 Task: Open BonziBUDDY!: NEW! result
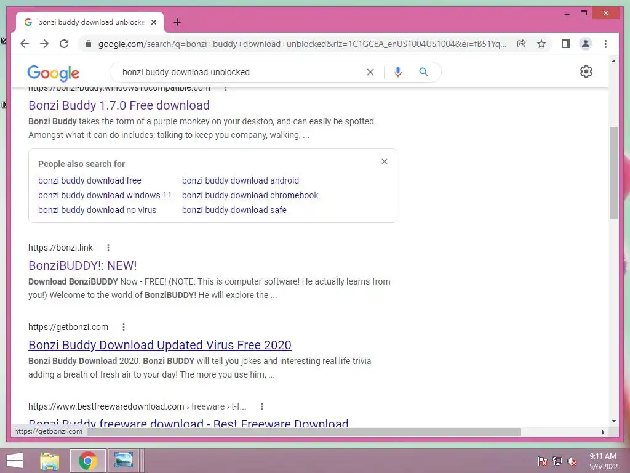pyautogui.click(x=82, y=265)
